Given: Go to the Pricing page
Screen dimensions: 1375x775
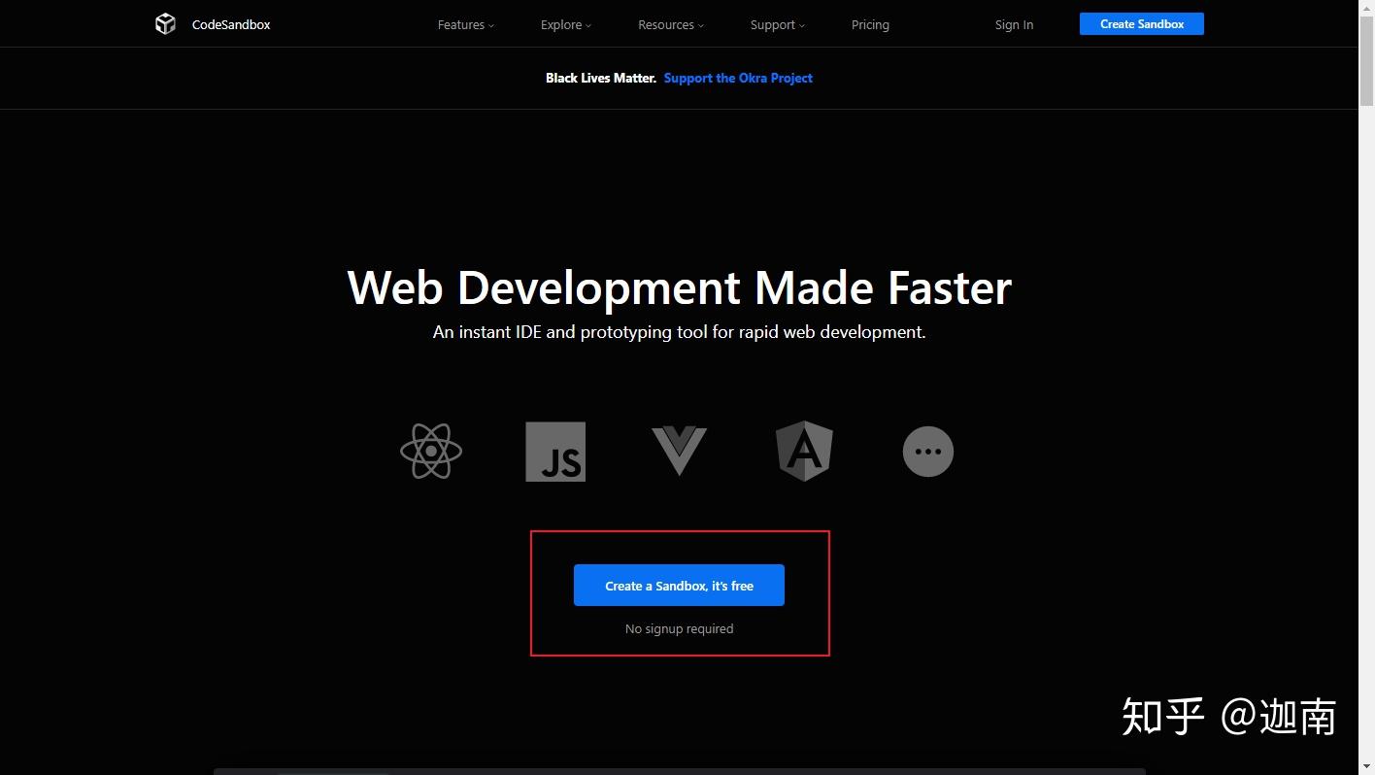Looking at the screenshot, I should coord(870,25).
